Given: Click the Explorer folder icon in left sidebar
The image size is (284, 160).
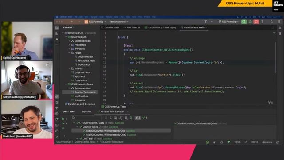Looking at the screenshot, I should pos(57,28).
